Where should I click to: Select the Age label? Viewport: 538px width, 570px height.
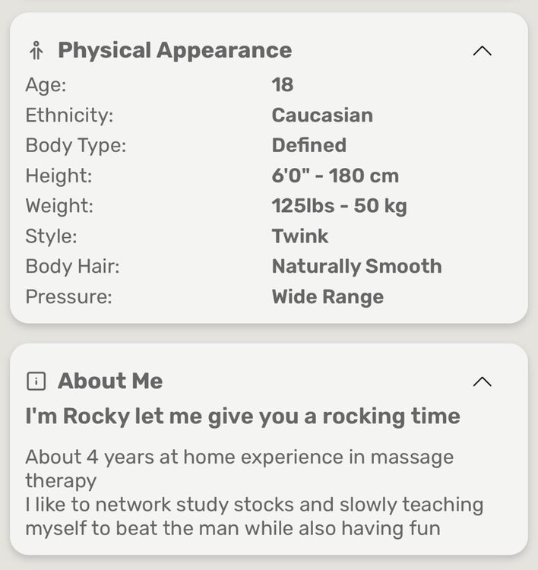pos(45,84)
